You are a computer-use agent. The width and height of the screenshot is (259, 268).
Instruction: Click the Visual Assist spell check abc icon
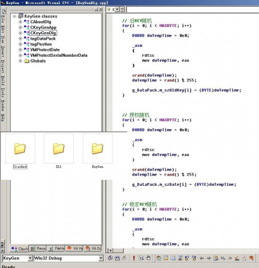tap(237, 258)
